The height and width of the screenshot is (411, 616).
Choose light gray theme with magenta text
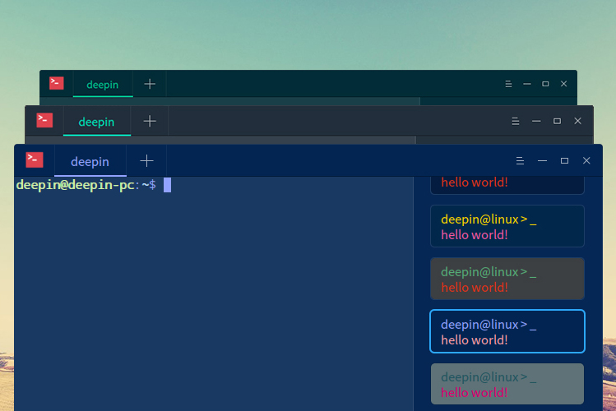(x=507, y=384)
